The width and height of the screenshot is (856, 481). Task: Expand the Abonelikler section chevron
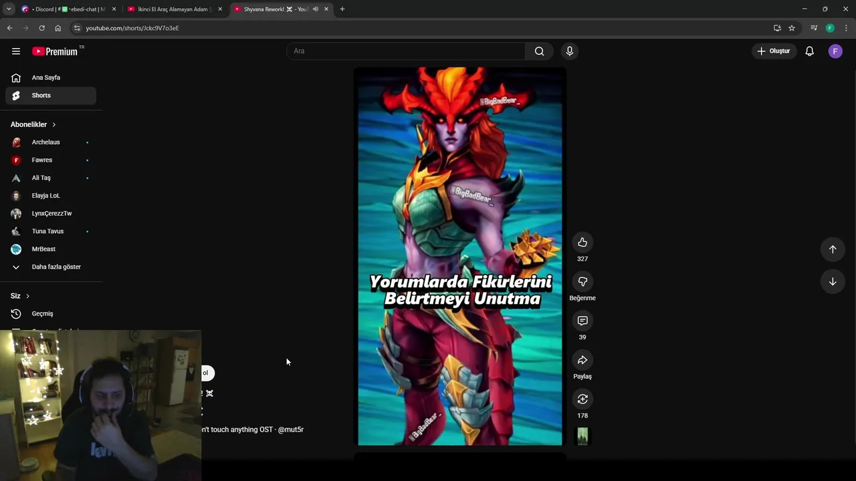tap(54, 125)
